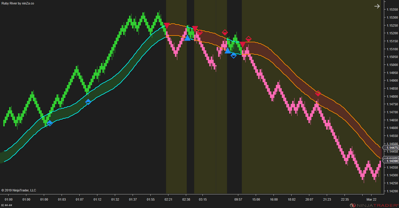Screen dimensions: 399x208
Task: Click the 1.14475 price marker flag on the axis
Action: tap(391, 148)
